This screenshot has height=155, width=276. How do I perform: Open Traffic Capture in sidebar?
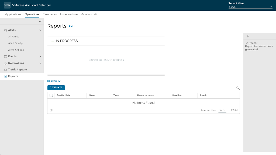(x=18, y=70)
